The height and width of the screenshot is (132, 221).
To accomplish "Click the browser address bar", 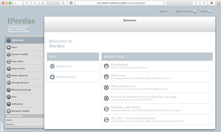I will point(121,3).
